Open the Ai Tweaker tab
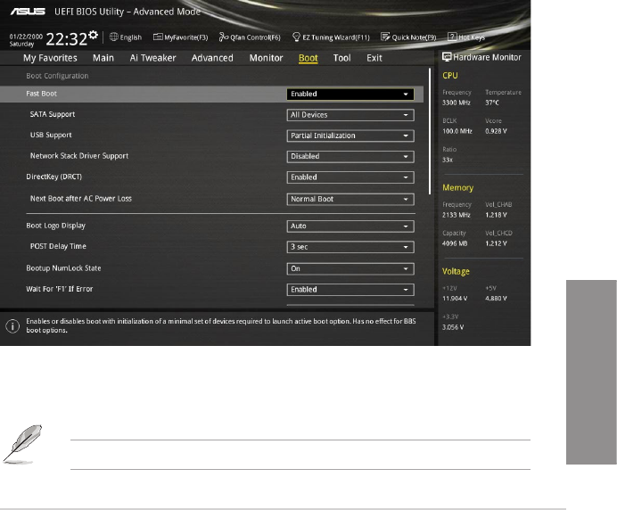The height and width of the screenshot is (510, 617). tap(152, 58)
